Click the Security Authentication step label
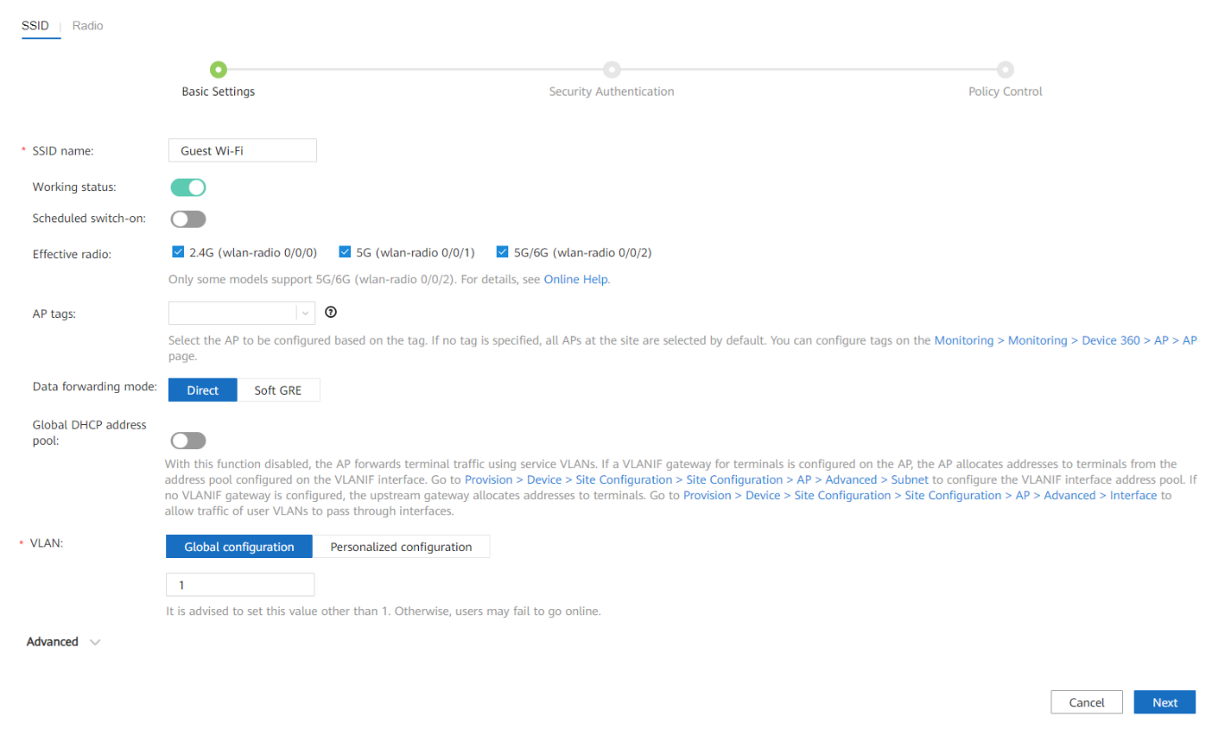 coord(611,92)
